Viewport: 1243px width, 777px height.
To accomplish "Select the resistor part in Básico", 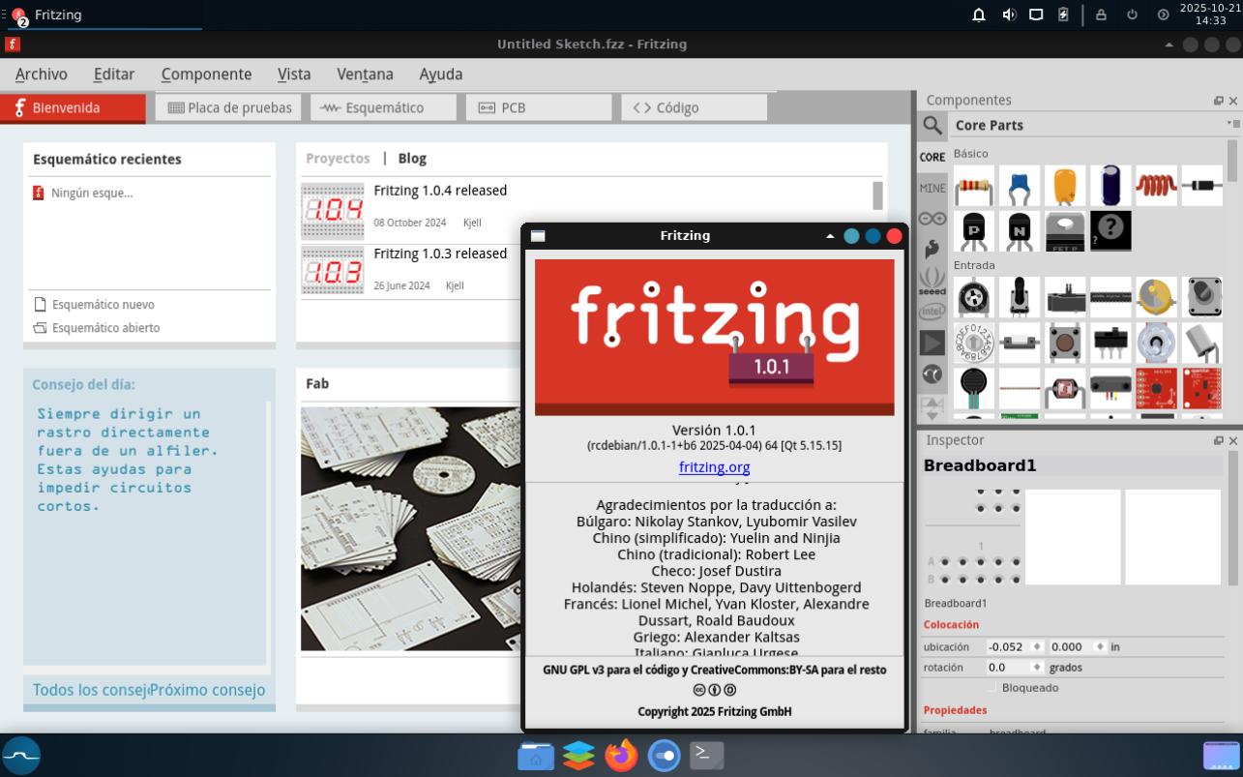I will (973, 185).
